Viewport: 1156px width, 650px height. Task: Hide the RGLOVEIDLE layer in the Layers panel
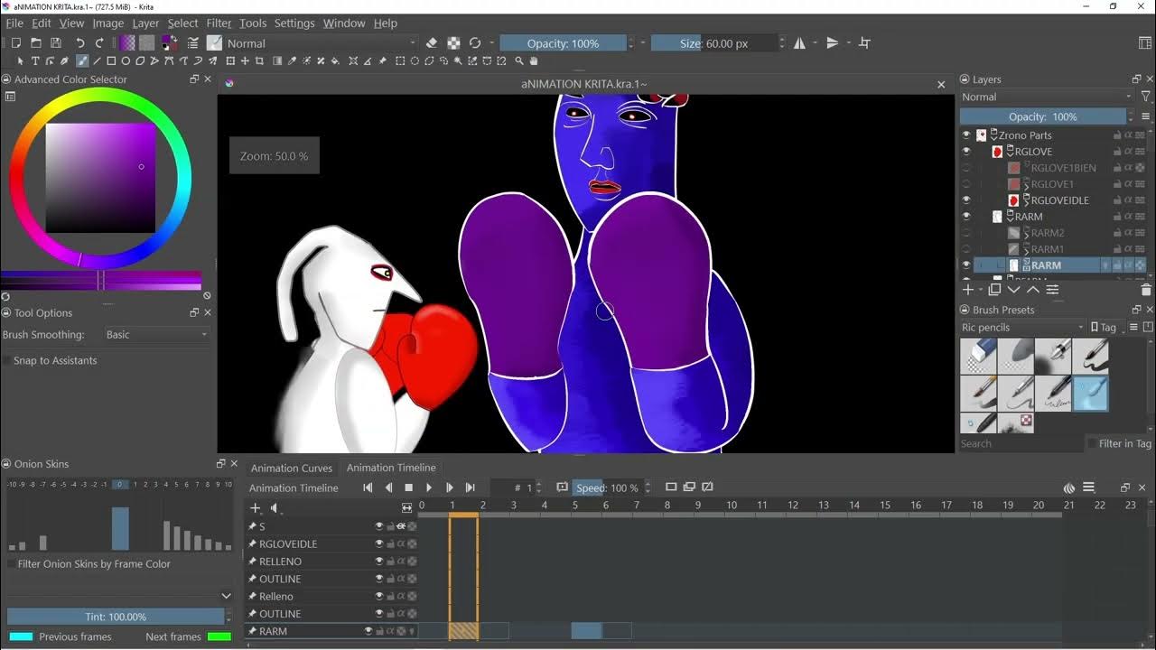click(x=966, y=200)
